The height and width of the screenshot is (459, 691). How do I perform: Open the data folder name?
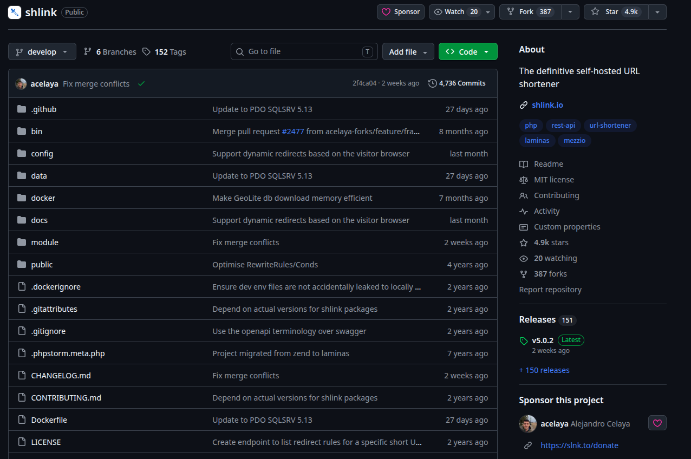click(39, 176)
